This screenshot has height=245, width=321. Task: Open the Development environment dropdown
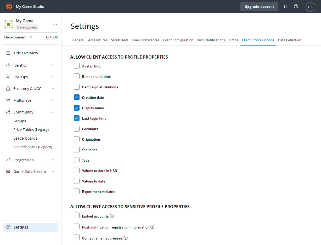click(x=18, y=37)
